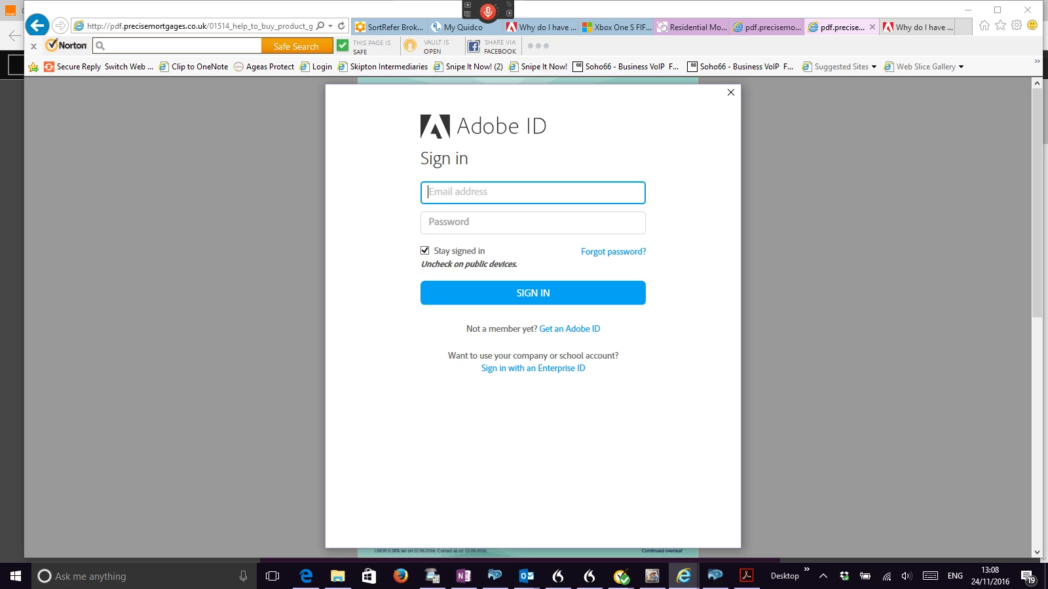Switch to the Residential Mo... tab
The height and width of the screenshot is (589, 1048).
[x=692, y=27]
